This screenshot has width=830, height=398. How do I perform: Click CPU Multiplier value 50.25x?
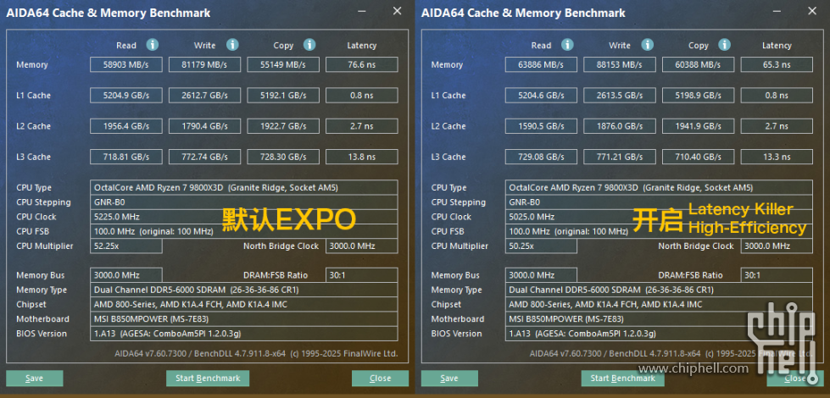coord(541,246)
